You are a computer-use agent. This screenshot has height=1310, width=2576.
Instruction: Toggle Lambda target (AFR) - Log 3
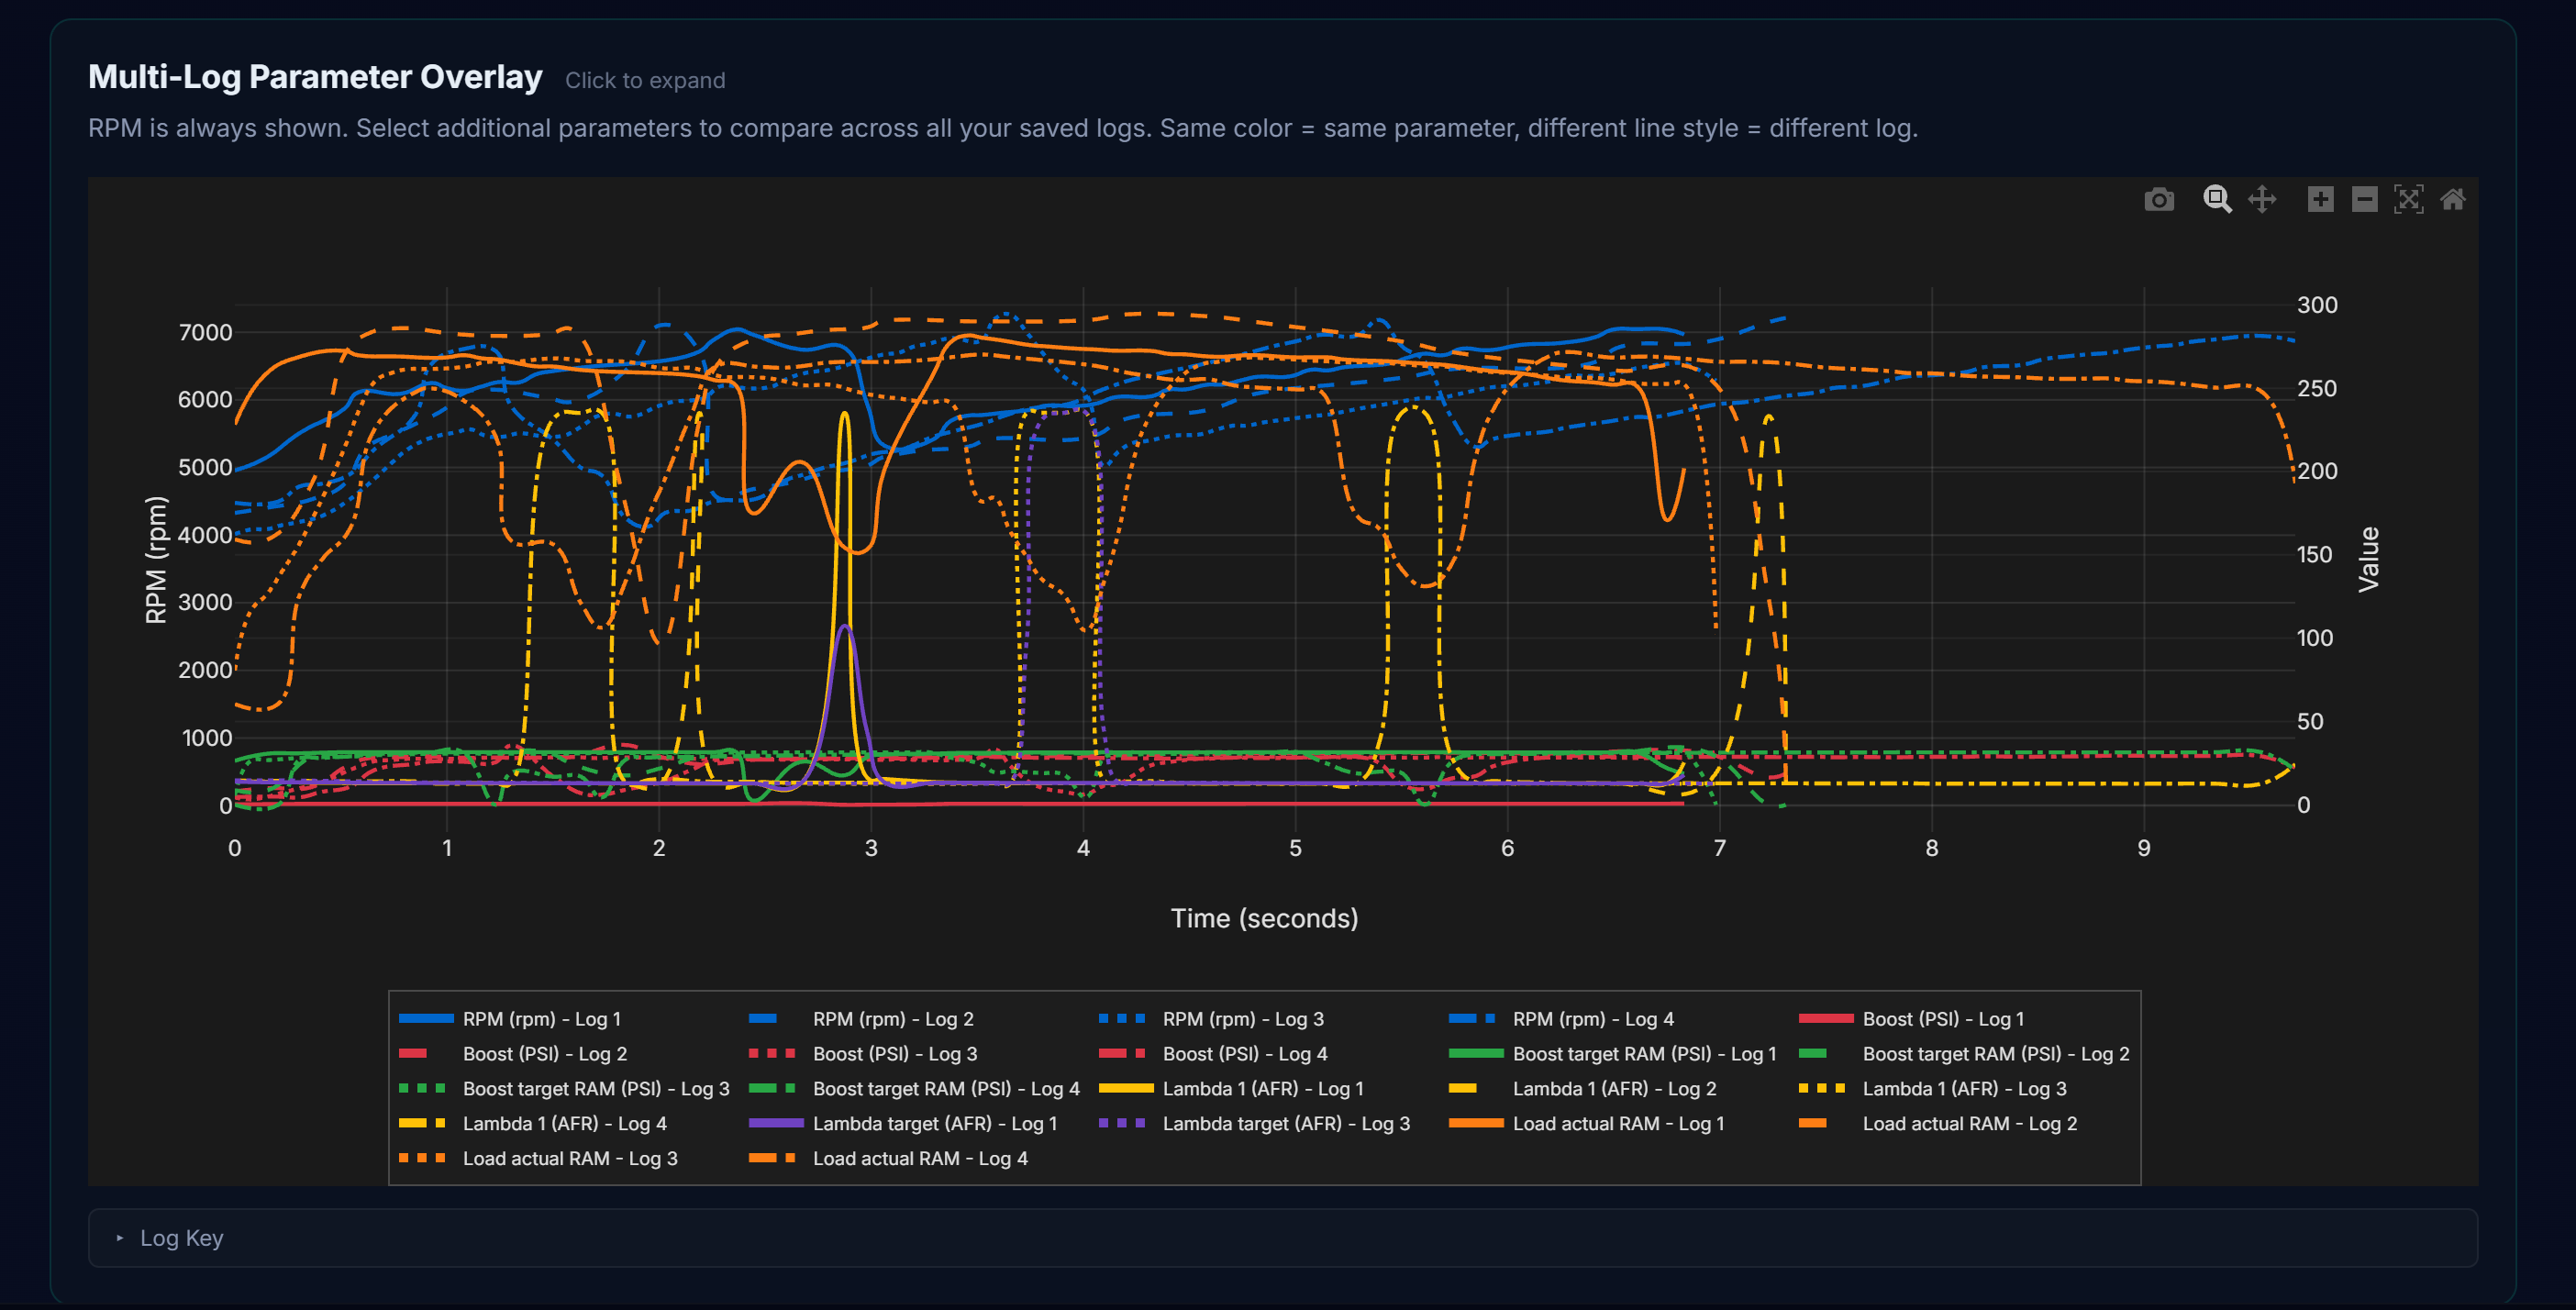click(1254, 1124)
